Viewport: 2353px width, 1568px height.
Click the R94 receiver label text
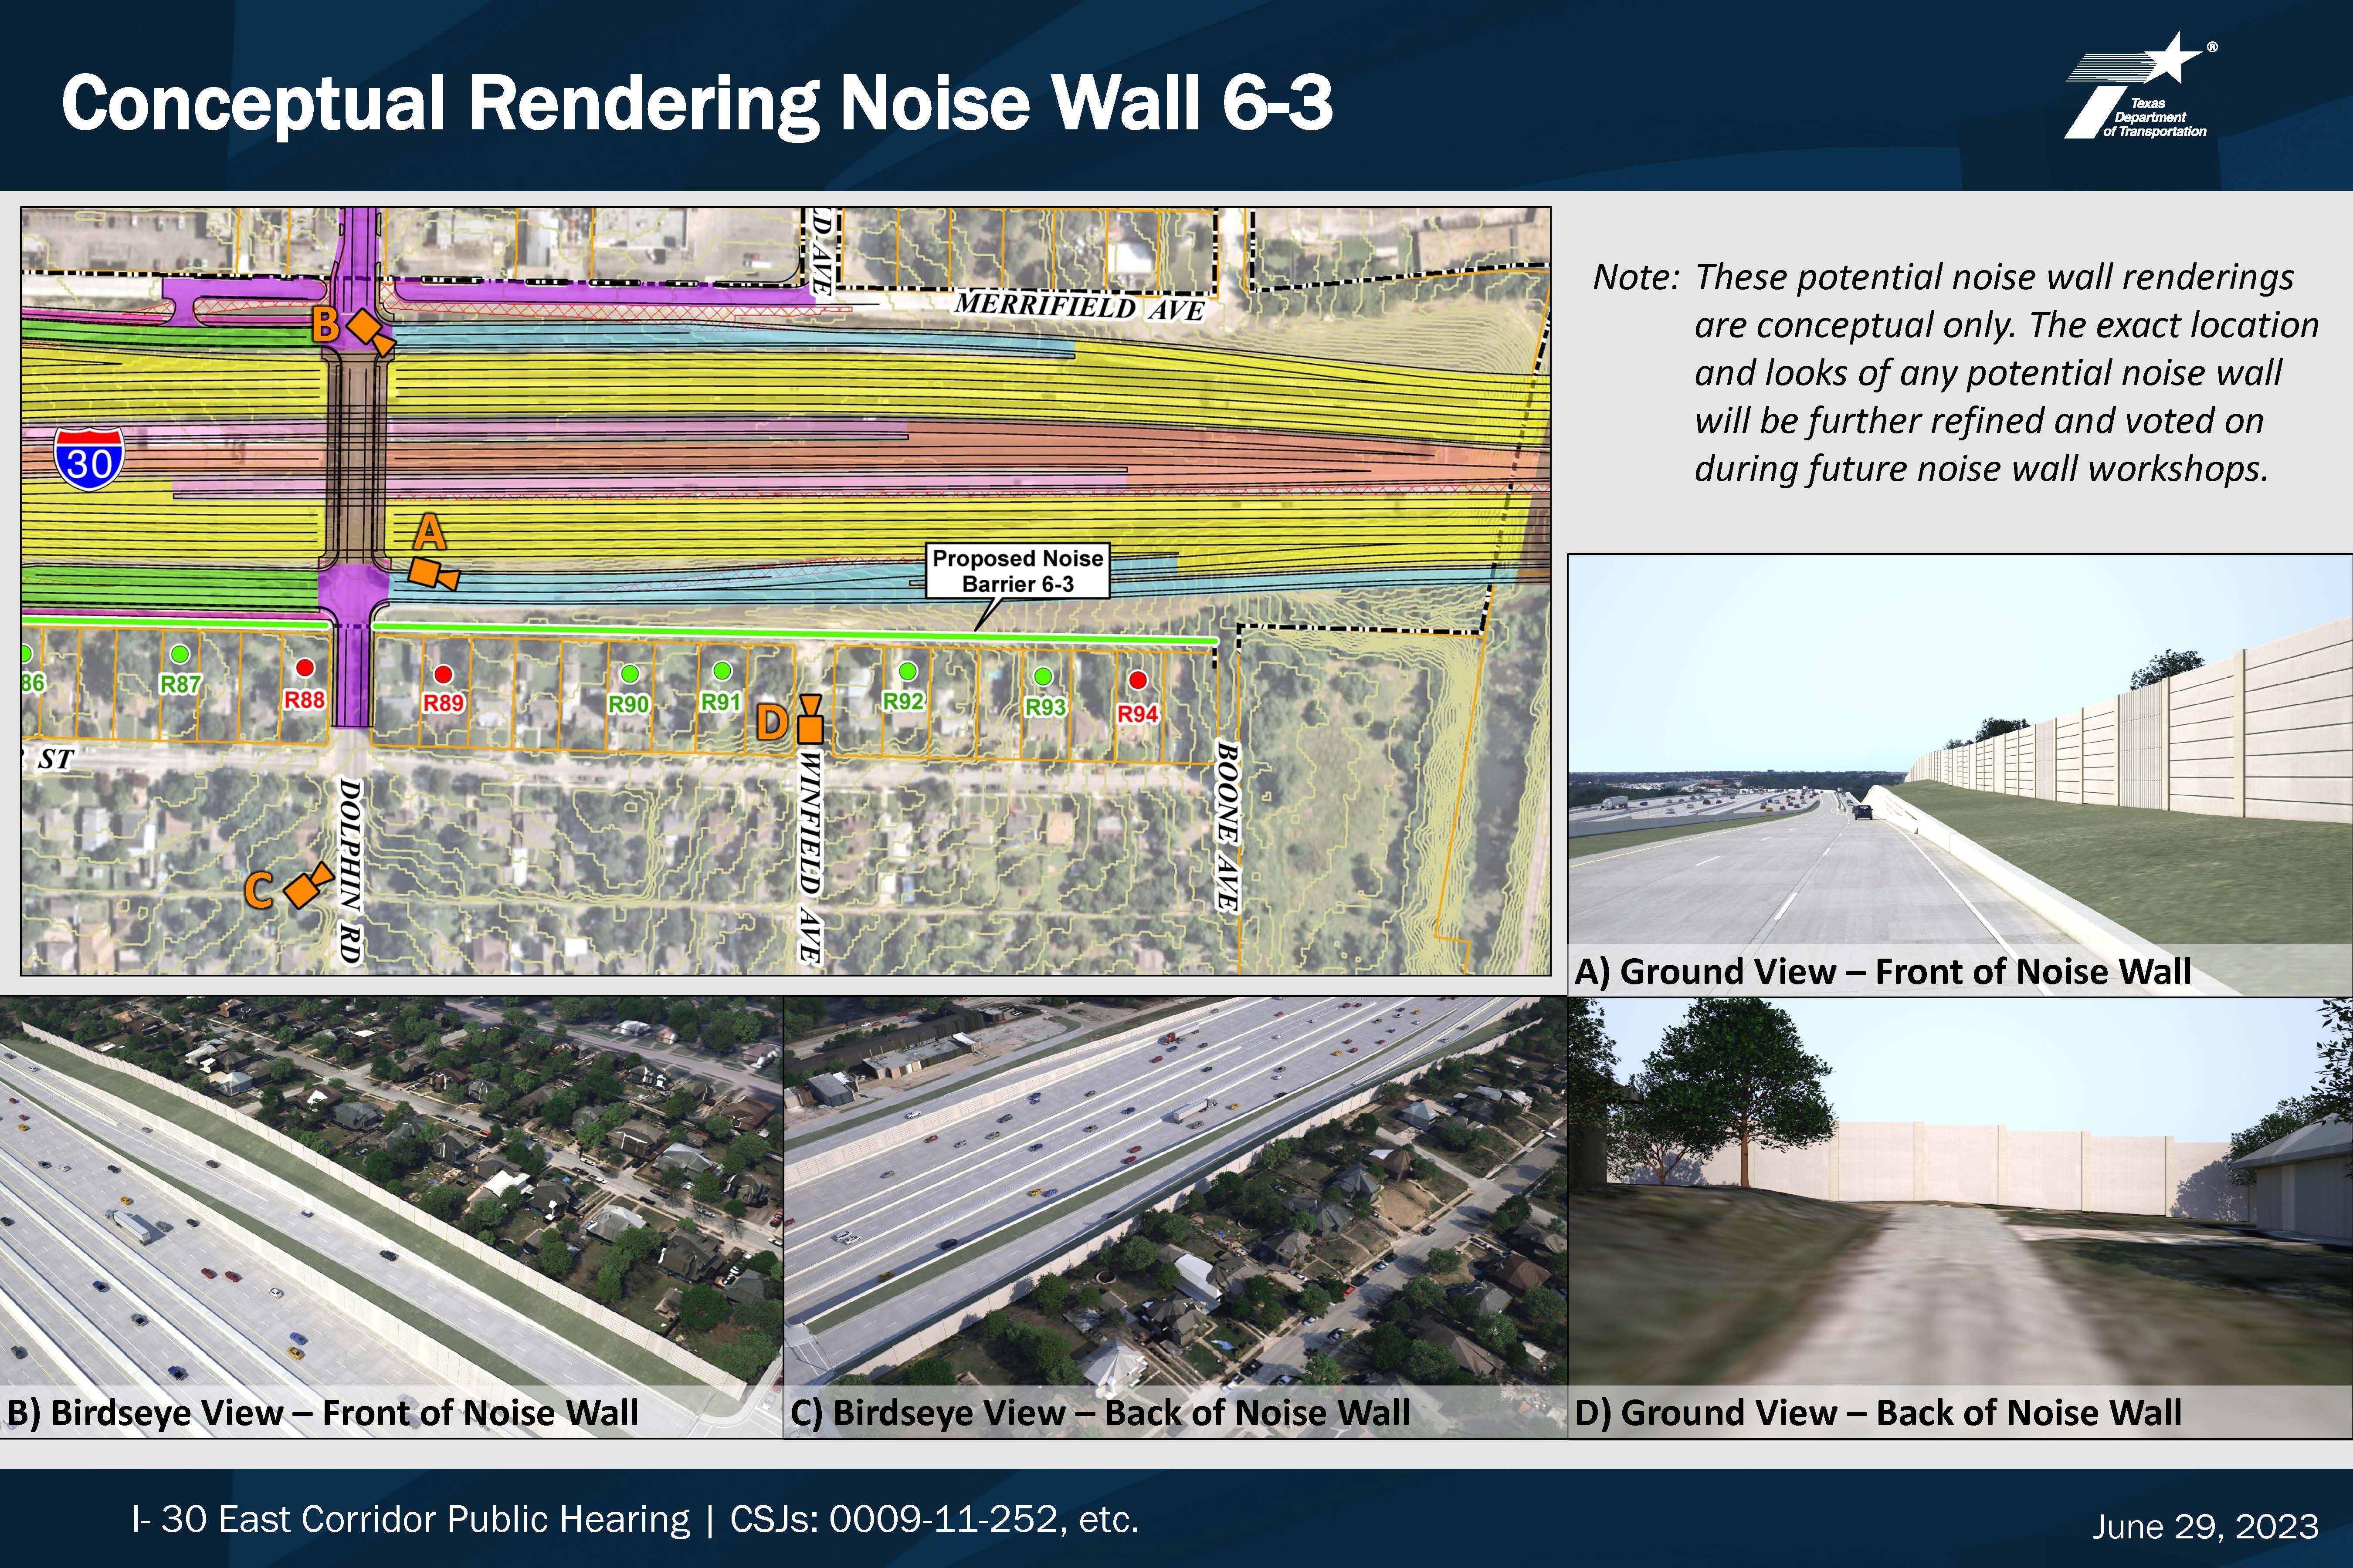(1137, 714)
